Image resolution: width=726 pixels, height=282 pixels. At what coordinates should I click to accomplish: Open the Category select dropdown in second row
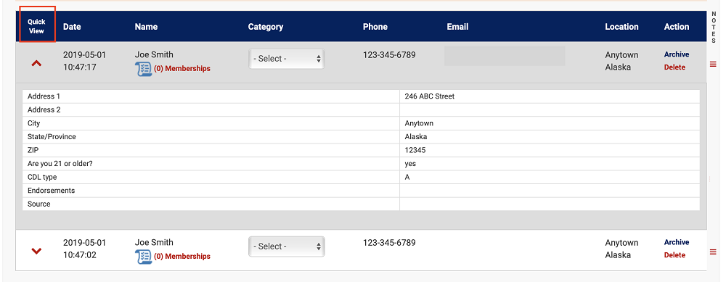click(287, 246)
